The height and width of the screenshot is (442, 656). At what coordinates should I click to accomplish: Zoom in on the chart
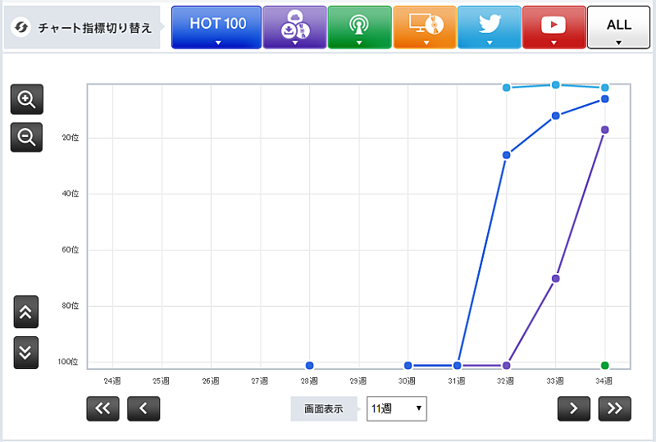pos(26,100)
